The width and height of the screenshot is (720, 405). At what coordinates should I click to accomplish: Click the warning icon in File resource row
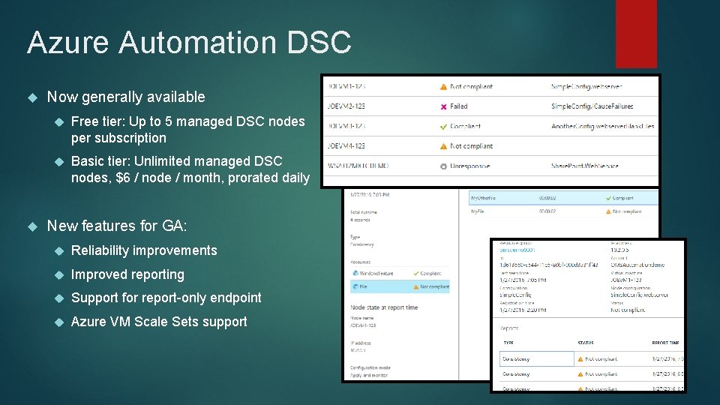[x=416, y=287]
